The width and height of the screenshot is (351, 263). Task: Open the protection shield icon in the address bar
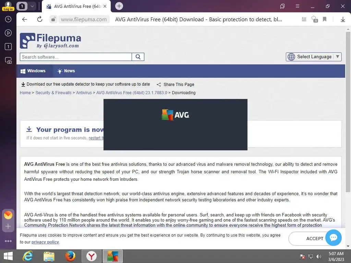click(315, 19)
